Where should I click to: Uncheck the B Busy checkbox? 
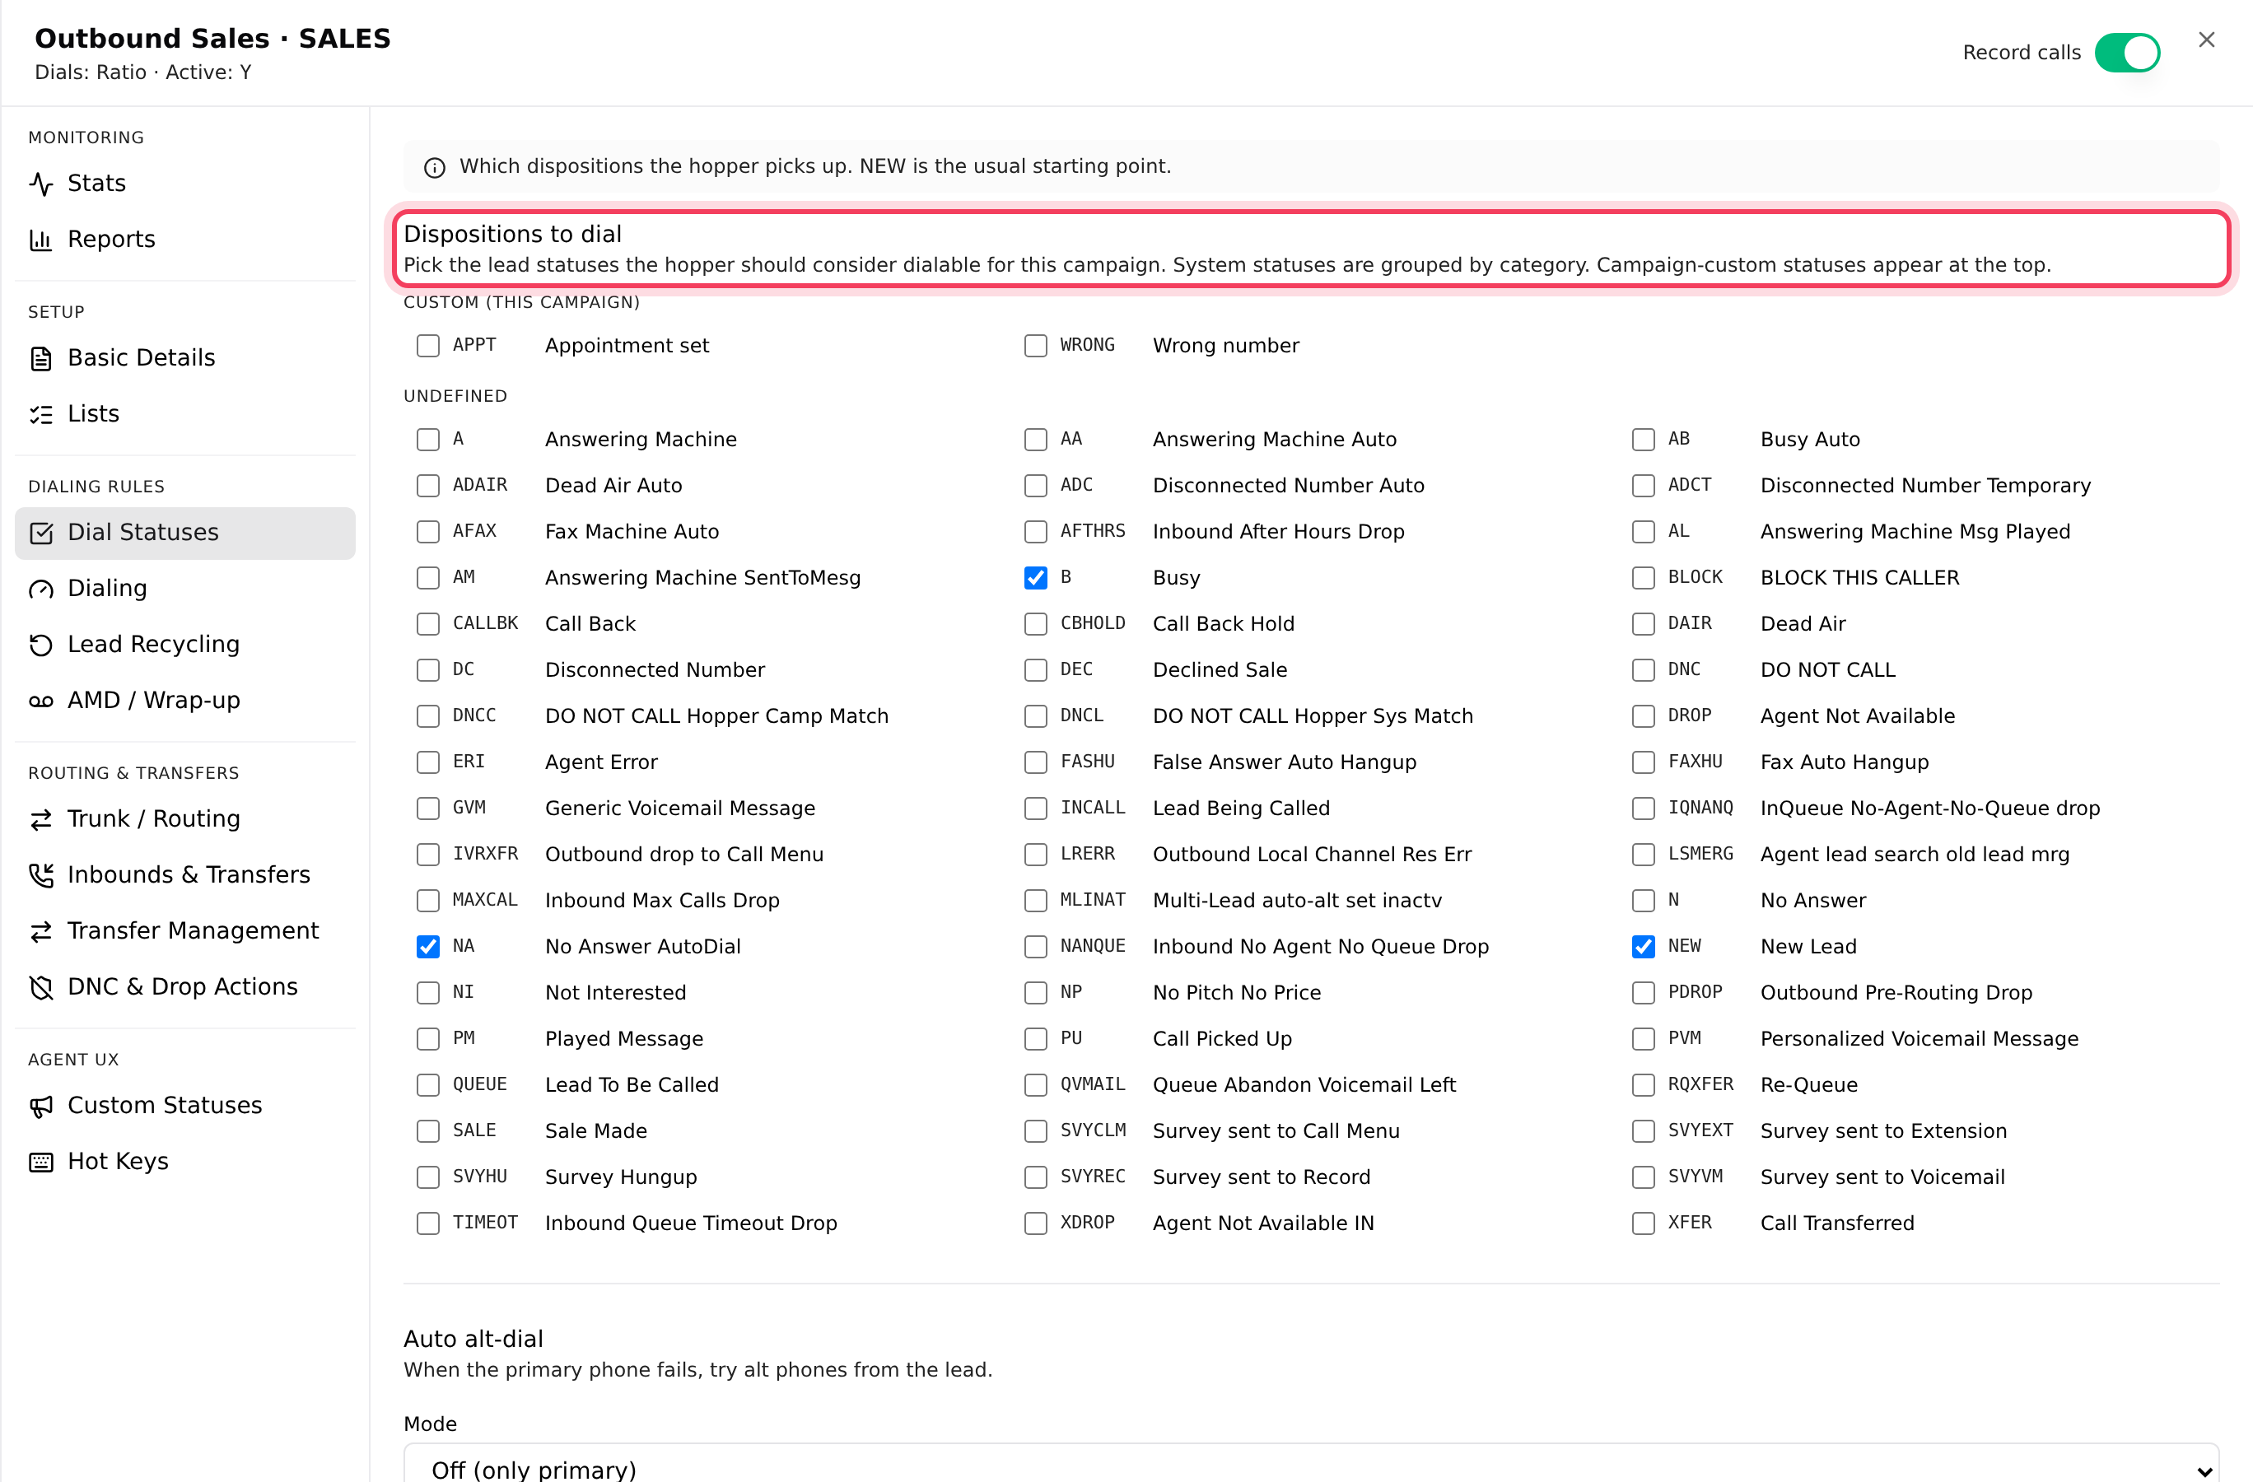click(x=1036, y=577)
